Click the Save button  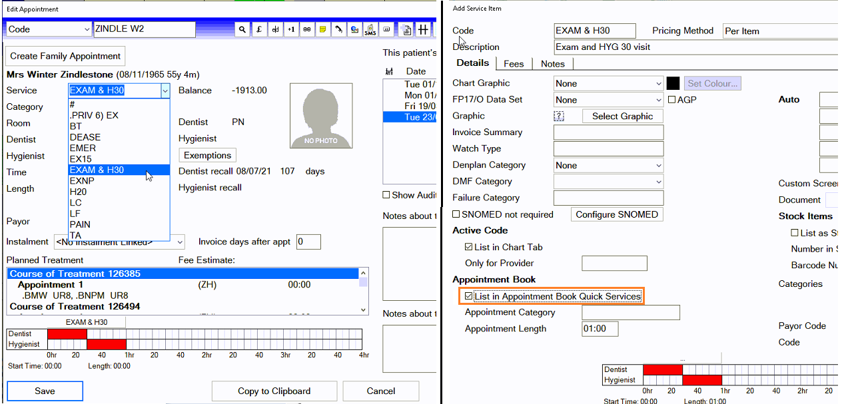[45, 391]
